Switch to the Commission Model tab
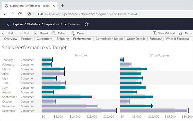The height and width of the screenshot is (121, 193). 109,39
